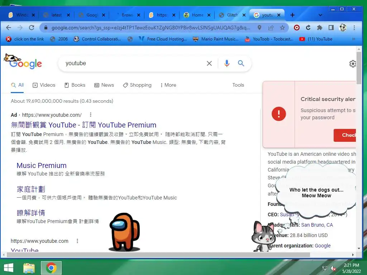The width and height of the screenshot is (367, 275).
Task: Select the Videos search filter
Action: point(44,85)
